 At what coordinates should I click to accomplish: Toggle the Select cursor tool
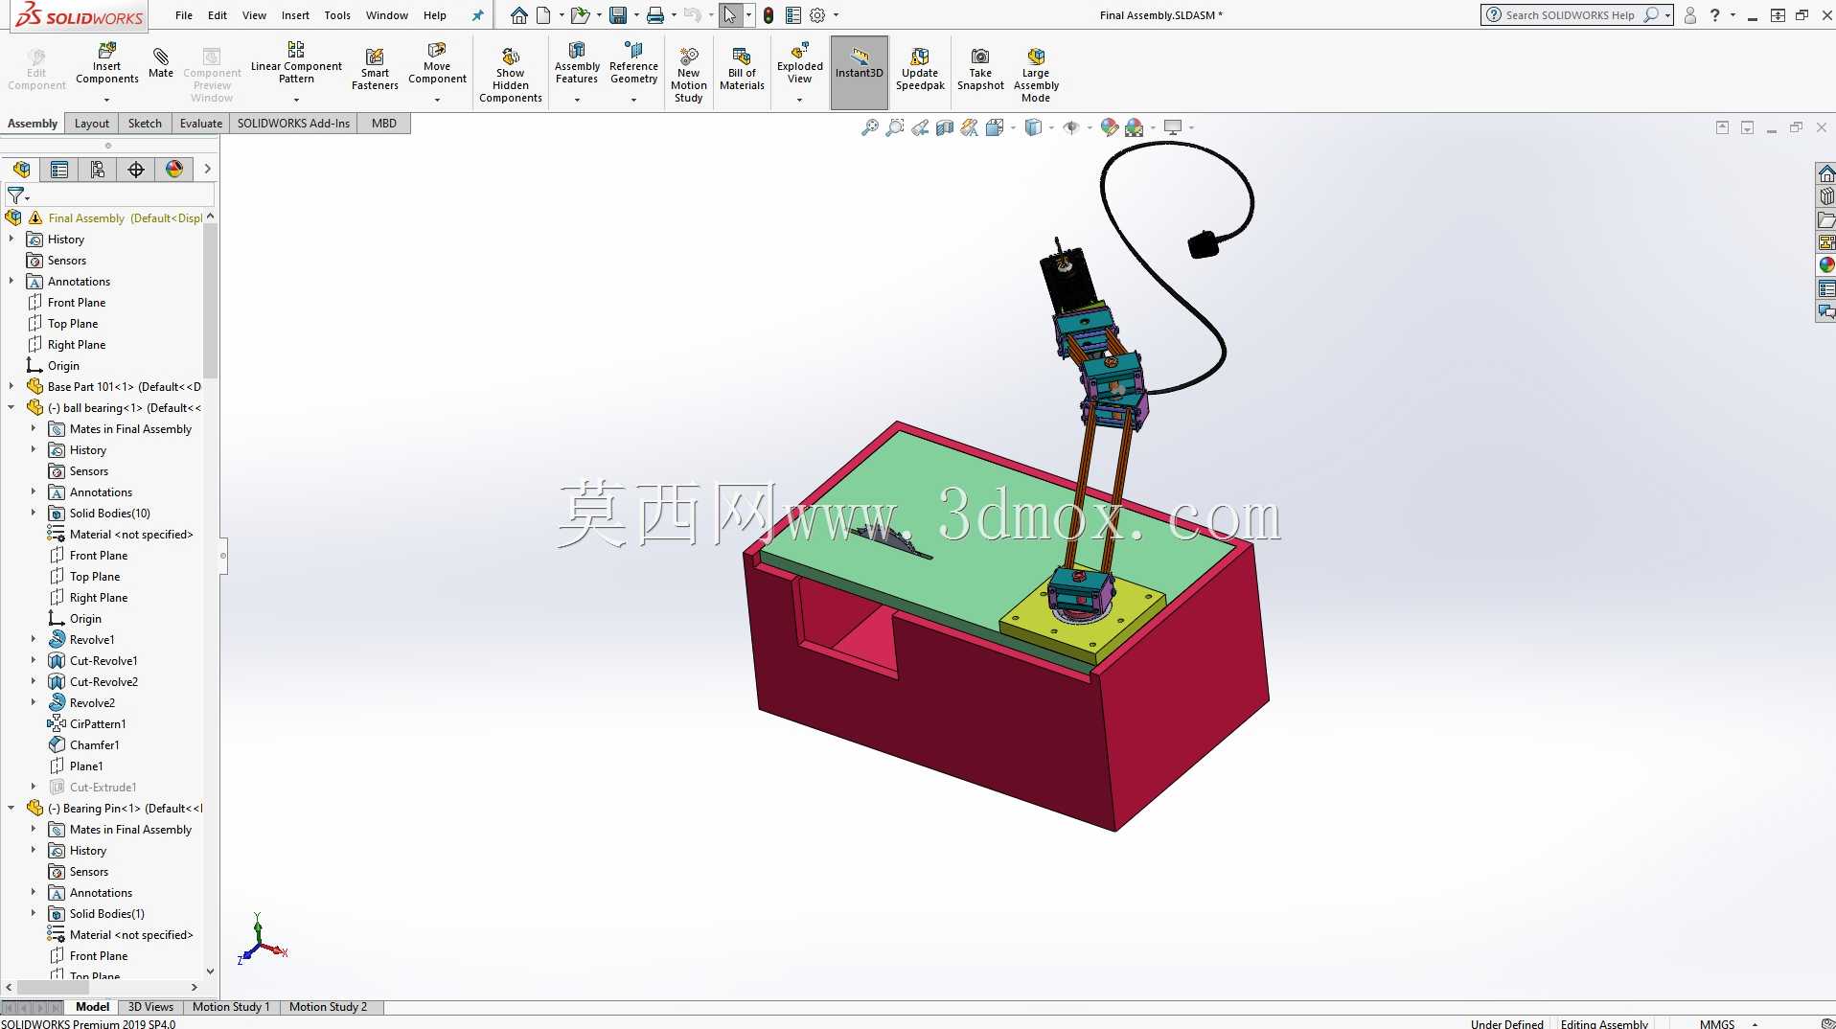(x=730, y=15)
